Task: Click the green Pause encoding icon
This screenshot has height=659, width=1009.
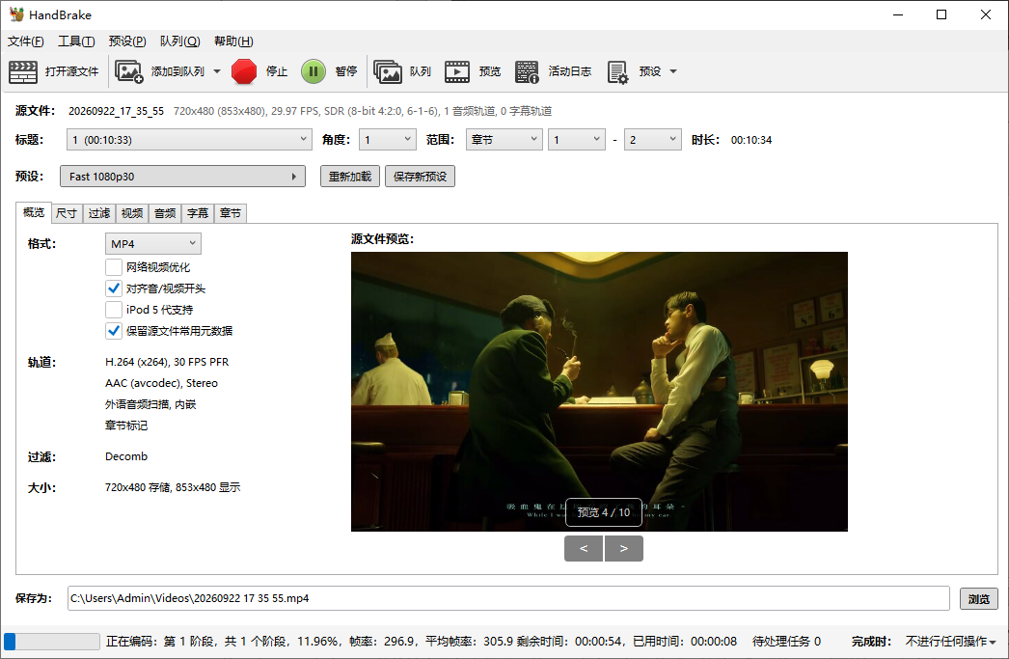Action: pos(314,71)
